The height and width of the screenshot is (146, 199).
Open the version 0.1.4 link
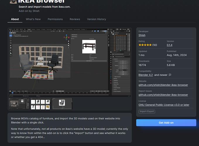pyautogui.click(x=169, y=45)
